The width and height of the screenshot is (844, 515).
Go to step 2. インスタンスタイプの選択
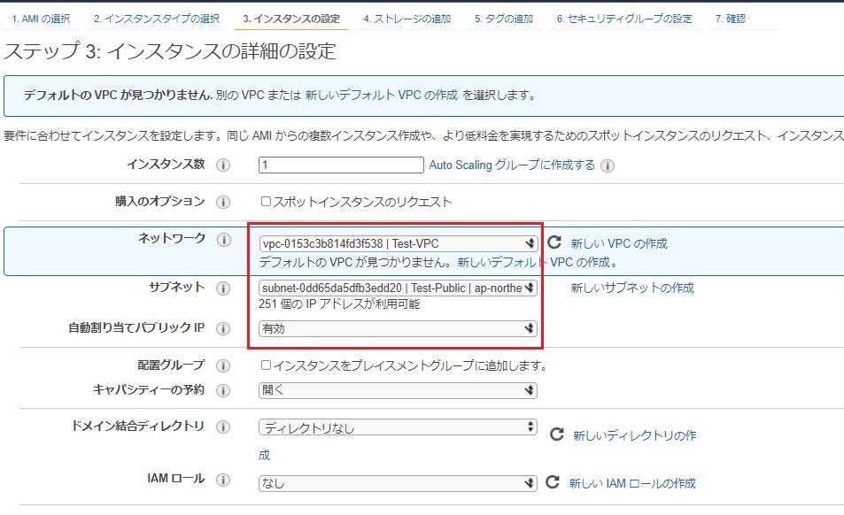(156, 19)
